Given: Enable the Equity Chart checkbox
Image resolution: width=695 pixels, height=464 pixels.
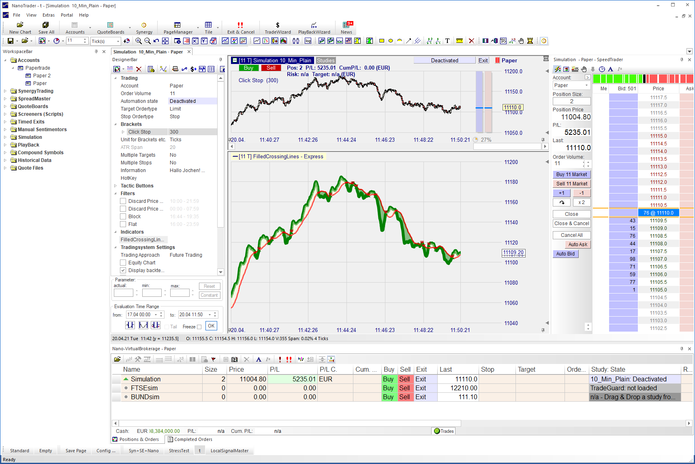Looking at the screenshot, I should (123, 263).
